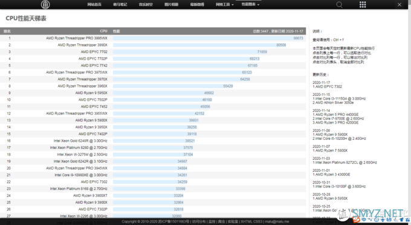Expand the 性能图表 dropdown menu
Viewport: 411px width, 225px height.
[x=250, y=4]
